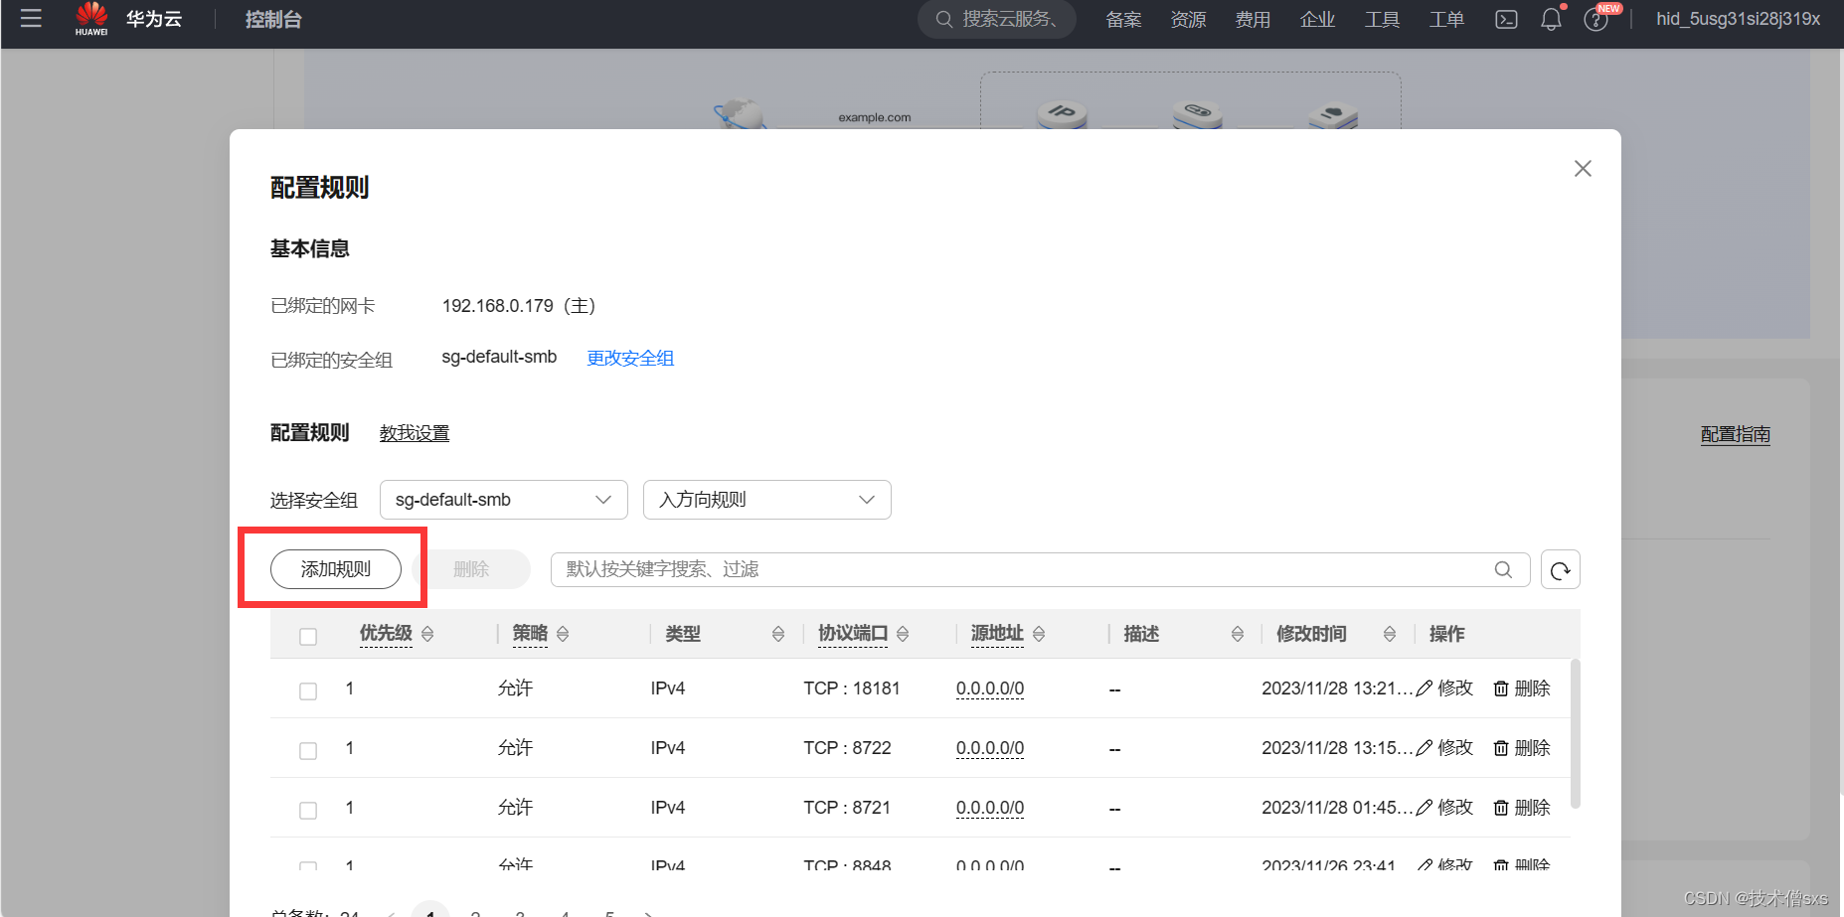Delete the TCP 8721 rule
1844x917 pixels.
[x=1522, y=808]
